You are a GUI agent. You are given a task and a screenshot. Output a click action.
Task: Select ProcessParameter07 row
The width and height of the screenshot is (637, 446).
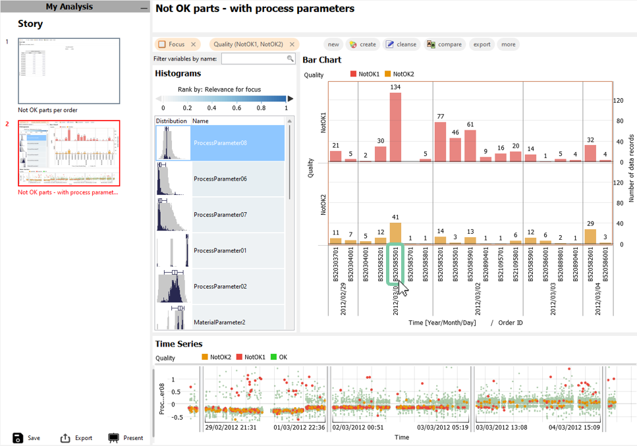coord(220,215)
